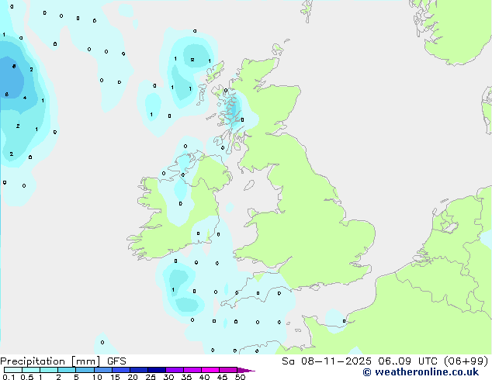Image resolution: width=492 pixels, height=380 pixels.
Task: Click the legend value '45'
Action: click(222, 377)
